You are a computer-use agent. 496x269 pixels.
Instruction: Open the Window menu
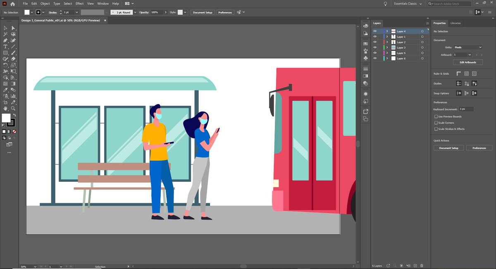(103, 4)
